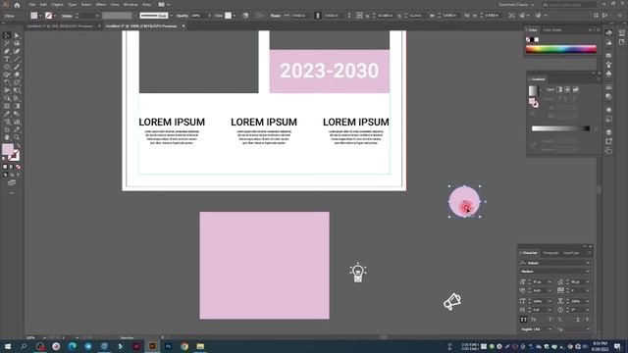628x353 pixels.
Task: Switch to the first document tab
Action: pyautogui.click(x=60, y=26)
